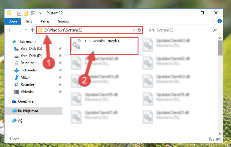Expand the ribbon with the chevron
Image resolution: width=231 pixels, height=147 pixels.
213,21
